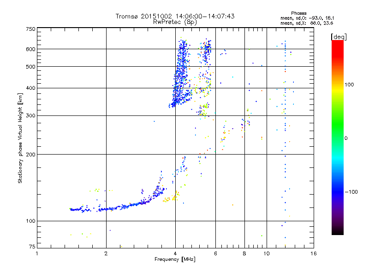Click the x-axis tick label '16'
369x276 pixels.
pyautogui.click(x=314, y=253)
